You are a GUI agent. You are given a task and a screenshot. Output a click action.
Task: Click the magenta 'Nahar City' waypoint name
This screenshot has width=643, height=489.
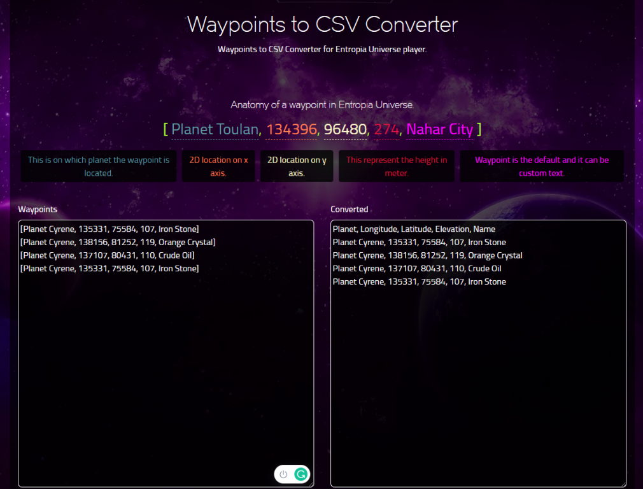pos(440,130)
